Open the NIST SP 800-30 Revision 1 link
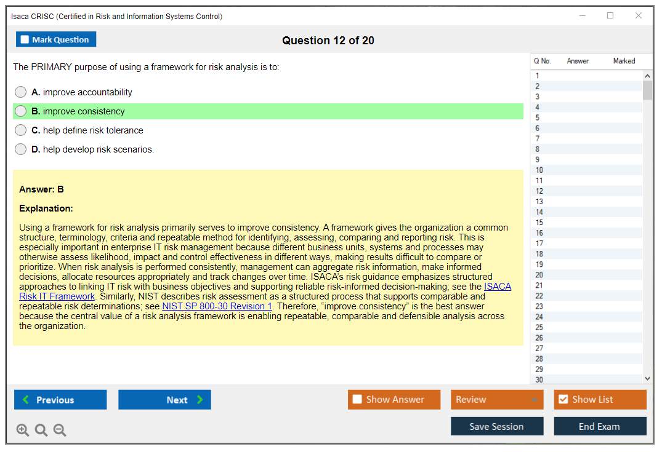This screenshot has width=662, height=452. point(217,306)
